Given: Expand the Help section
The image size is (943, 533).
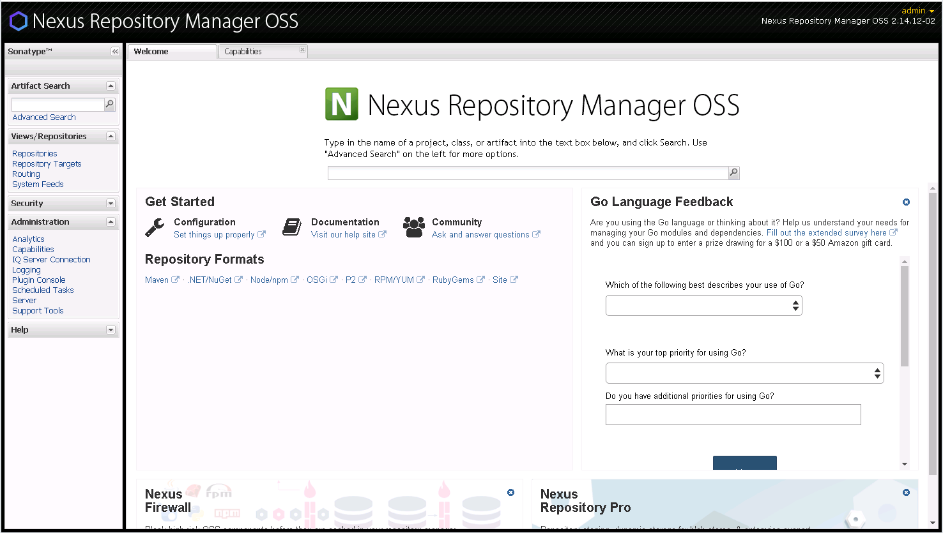Looking at the screenshot, I should (111, 330).
